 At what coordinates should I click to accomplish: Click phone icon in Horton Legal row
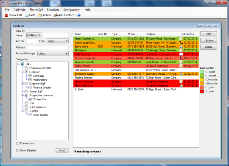(x=181, y=42)
